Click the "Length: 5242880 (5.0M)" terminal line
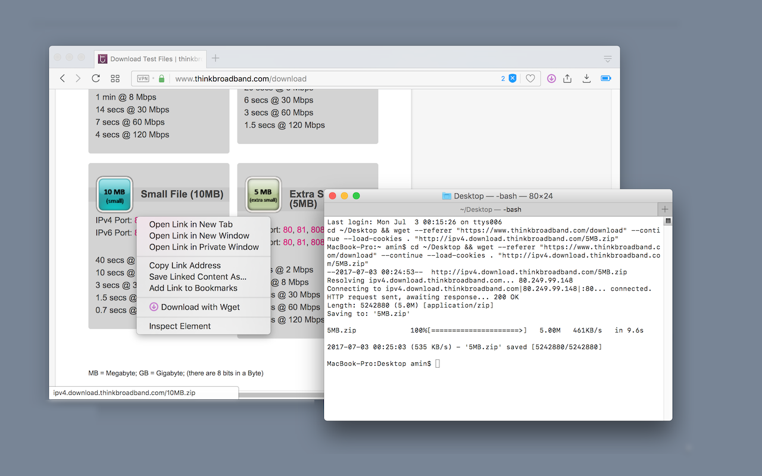Screen dimensions: 762x476 coord(411,305)
